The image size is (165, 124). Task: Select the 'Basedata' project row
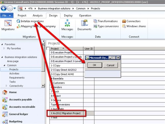coord(66,79)
